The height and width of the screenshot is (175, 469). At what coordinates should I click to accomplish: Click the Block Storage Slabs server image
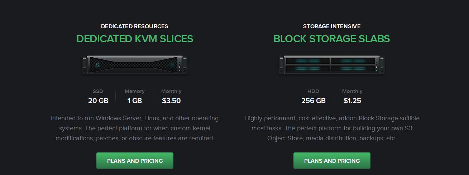(x=332, y=65)
